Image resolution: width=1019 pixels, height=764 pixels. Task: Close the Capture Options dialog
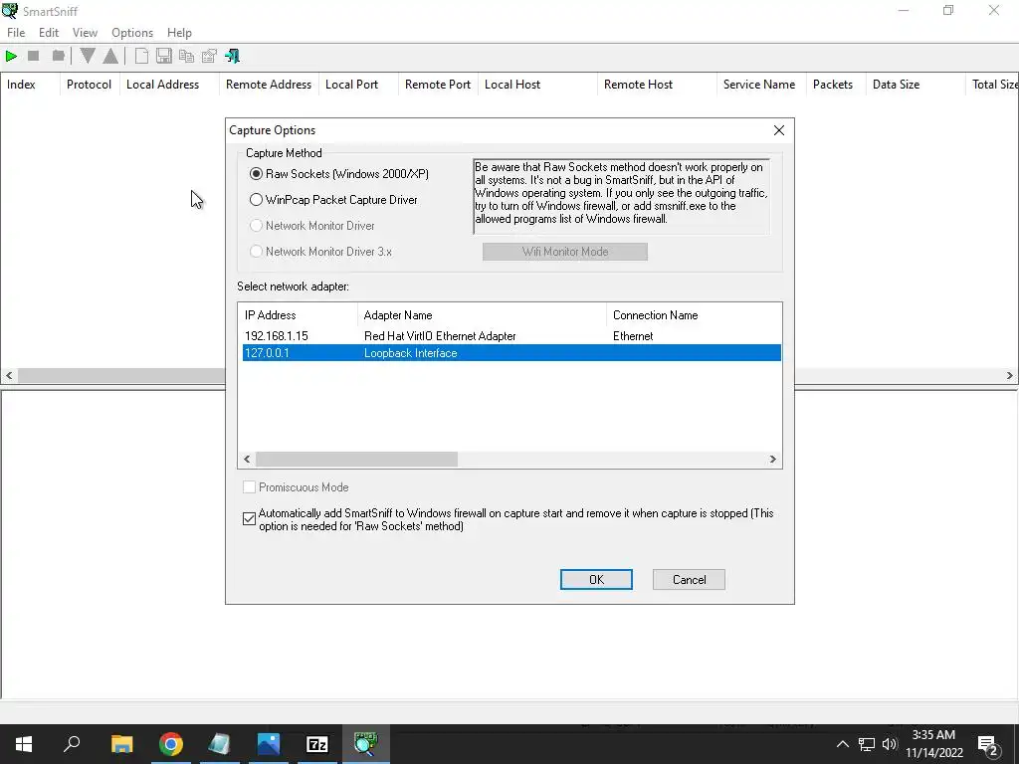(x=779, y=130)
